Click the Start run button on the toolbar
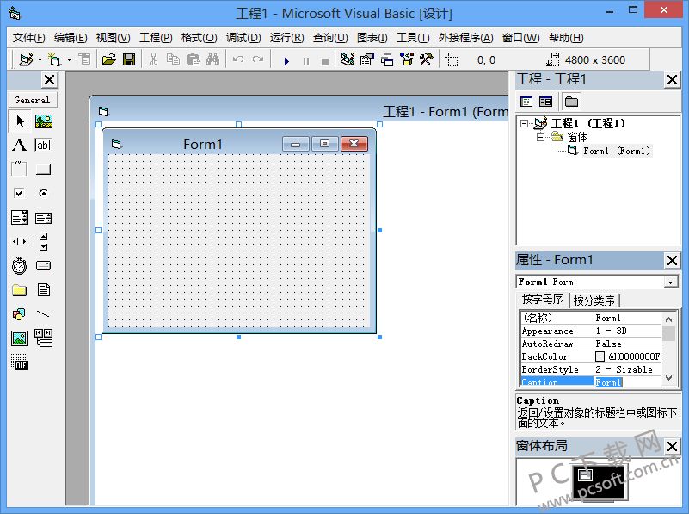Image resolution: width=689 pixels, height=514 pixels. coord(286,59)
